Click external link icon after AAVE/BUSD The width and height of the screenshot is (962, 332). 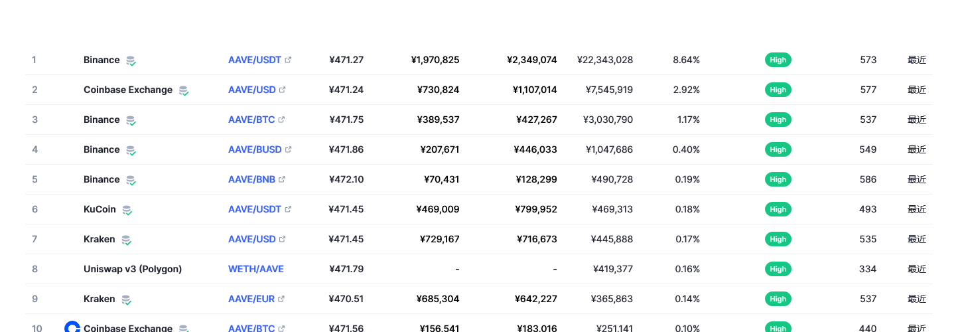[x=288, y=149]
